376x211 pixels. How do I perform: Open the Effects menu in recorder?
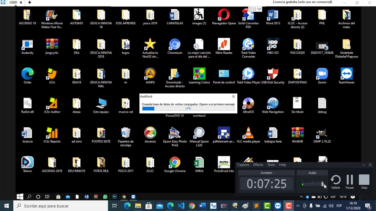pos(258,165)
